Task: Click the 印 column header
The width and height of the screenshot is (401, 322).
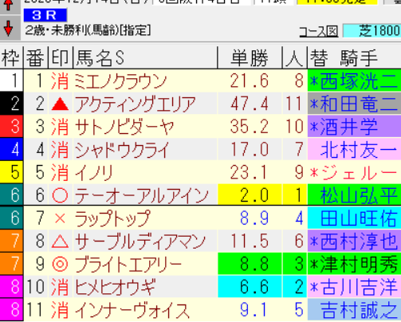Action: [61, 57]
